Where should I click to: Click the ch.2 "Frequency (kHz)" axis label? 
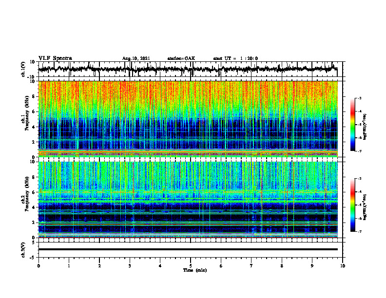(27, 193)
